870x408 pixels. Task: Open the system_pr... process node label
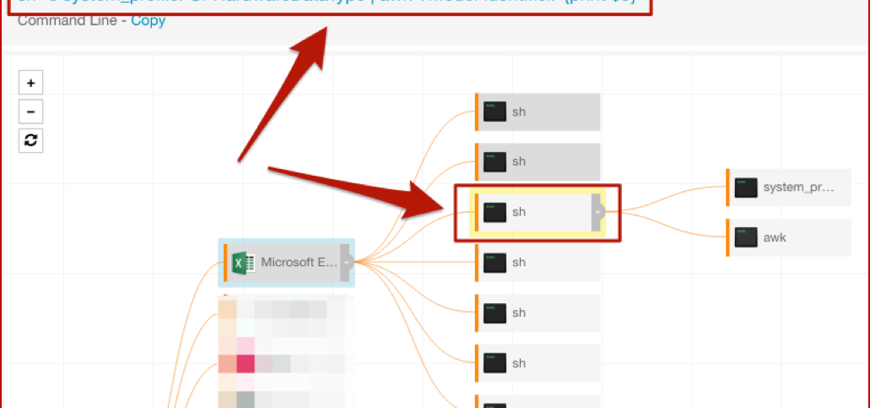click(x=797, y=188)
